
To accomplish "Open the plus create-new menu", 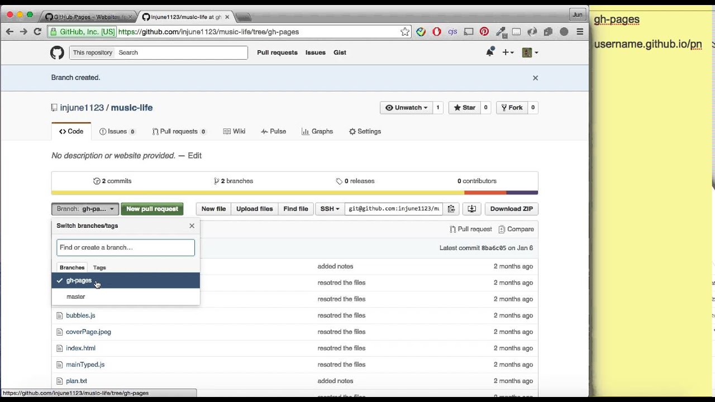I will [508, 52].
